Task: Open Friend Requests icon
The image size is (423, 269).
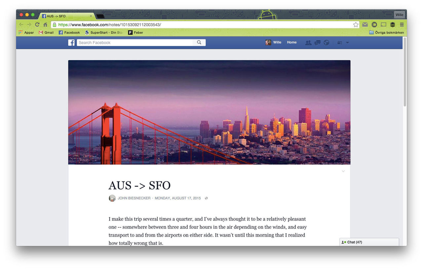Action: coord(308,43)
